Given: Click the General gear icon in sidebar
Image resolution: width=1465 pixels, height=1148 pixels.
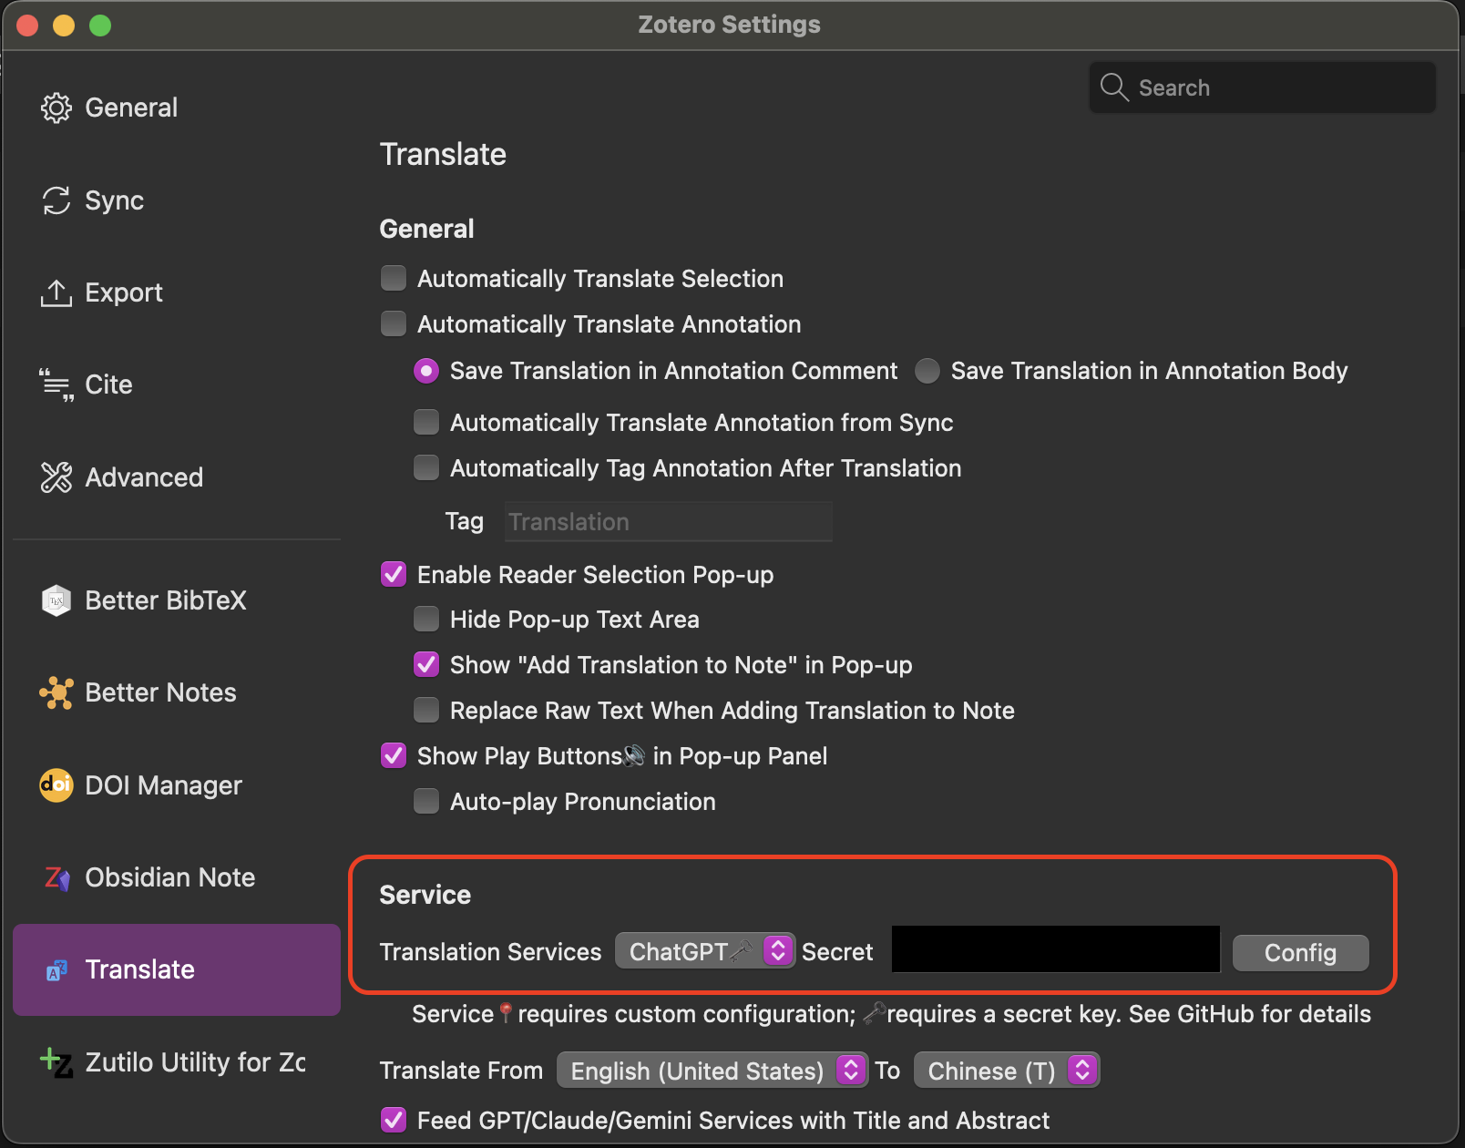Looking at the screenshot, I should coord(56,108).
